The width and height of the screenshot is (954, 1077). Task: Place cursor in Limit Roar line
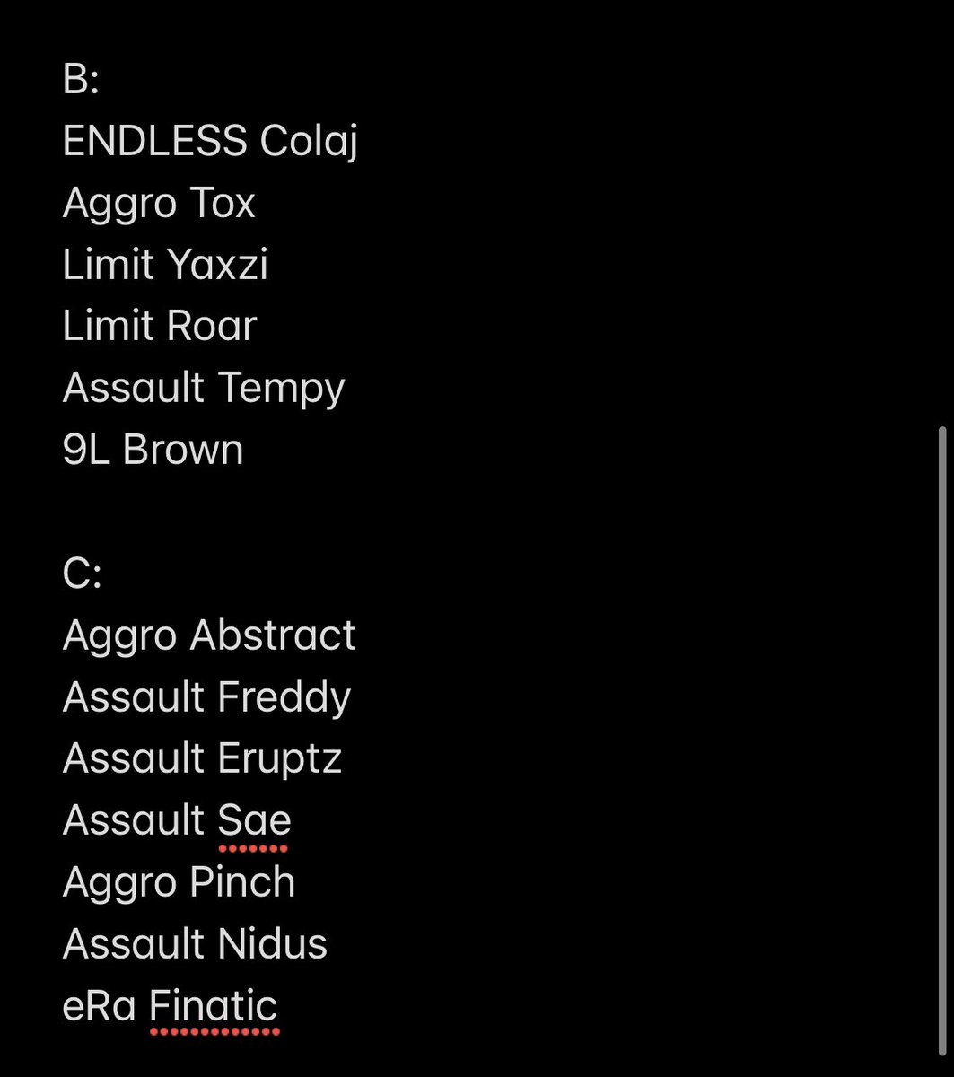160,326
